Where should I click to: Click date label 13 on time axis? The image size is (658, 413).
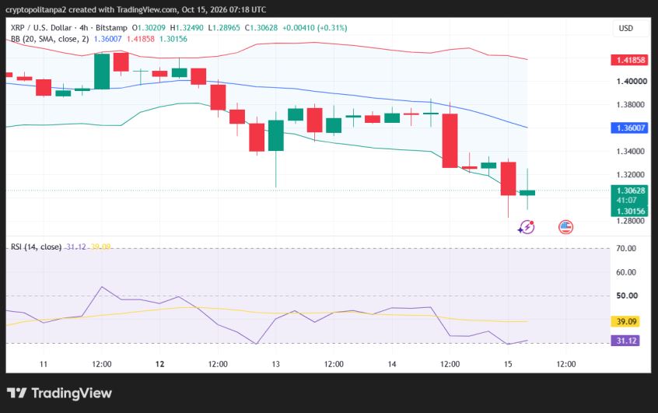point(275,364)
